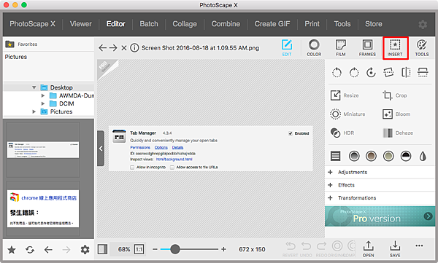Open the Resize tool
438x263 pixels.
tap(345, 95)
